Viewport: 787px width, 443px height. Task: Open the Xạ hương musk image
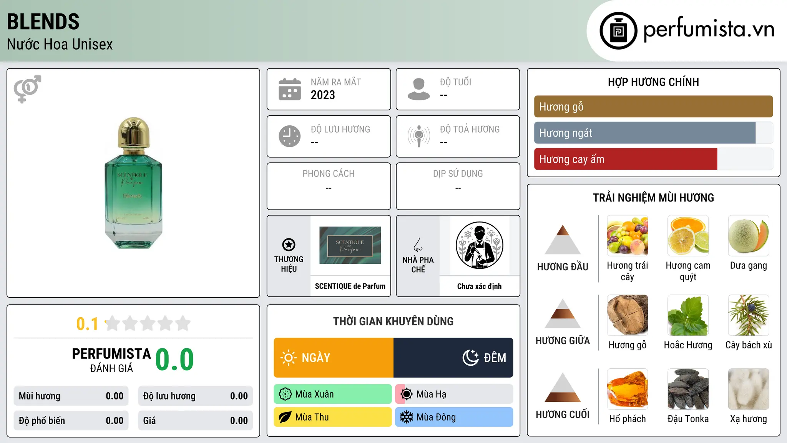(749, 389)
